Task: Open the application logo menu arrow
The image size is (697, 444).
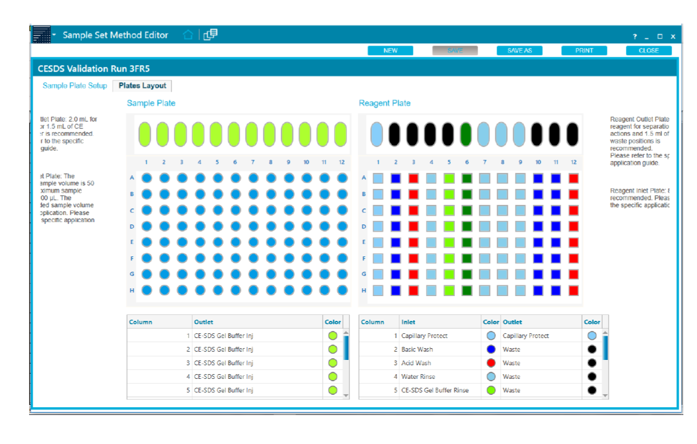Action: point(54,35)
